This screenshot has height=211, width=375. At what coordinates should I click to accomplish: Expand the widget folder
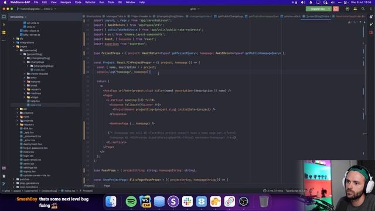25,97
